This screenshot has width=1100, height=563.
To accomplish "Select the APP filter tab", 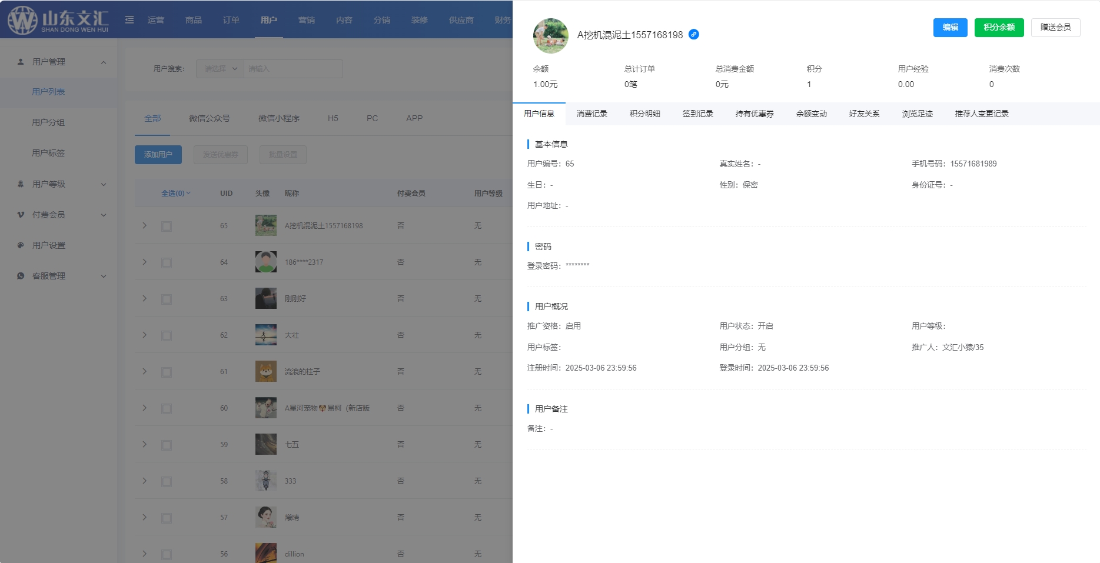I will tap(414, 118).
